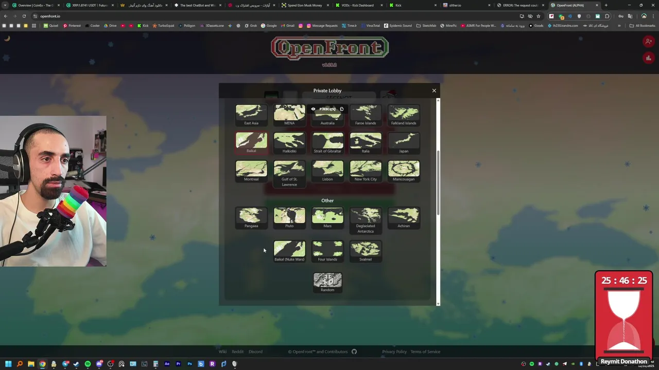Open Spotify from the taskbar
Viewport: 659px width, 370px height.
point(88,364)
